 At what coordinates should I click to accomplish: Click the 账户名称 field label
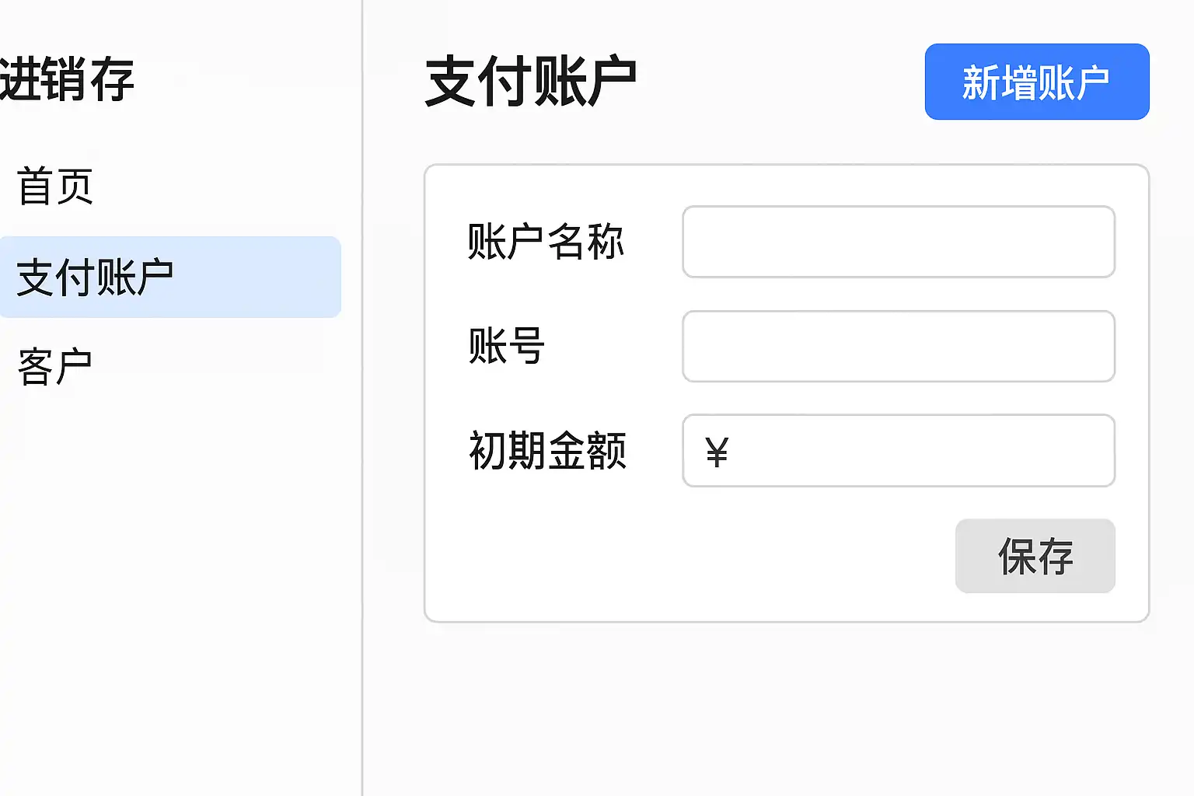click(x=546, y=242)
